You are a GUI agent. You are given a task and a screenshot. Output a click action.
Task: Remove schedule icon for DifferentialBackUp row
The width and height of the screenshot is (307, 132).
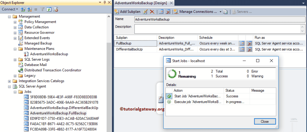point(249,49)
